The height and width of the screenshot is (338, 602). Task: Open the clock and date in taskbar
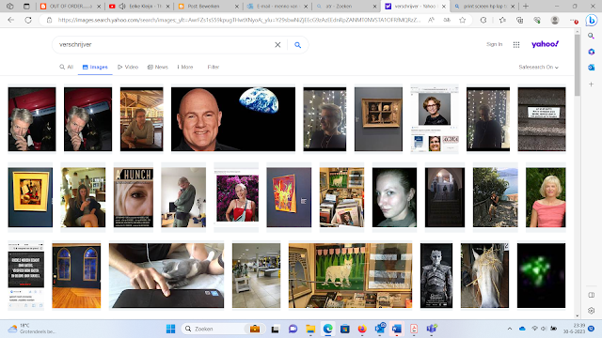[x=574, y=329]
